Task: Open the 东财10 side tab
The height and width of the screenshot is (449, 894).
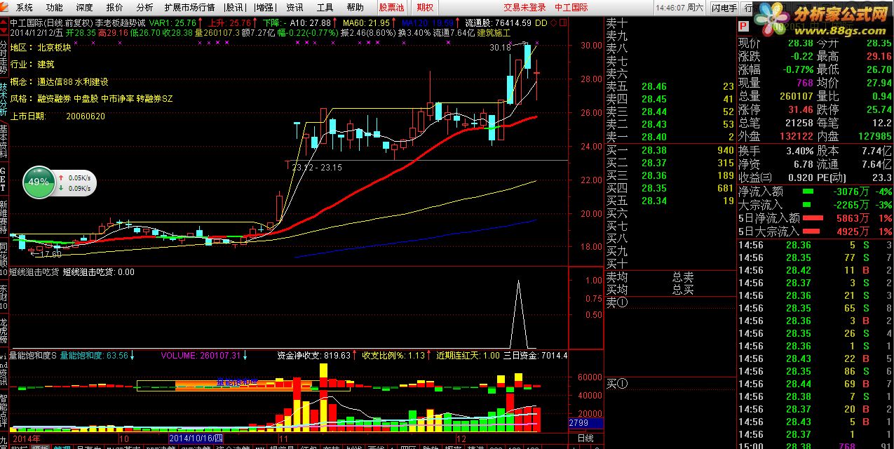Action: tap(4, 297)
